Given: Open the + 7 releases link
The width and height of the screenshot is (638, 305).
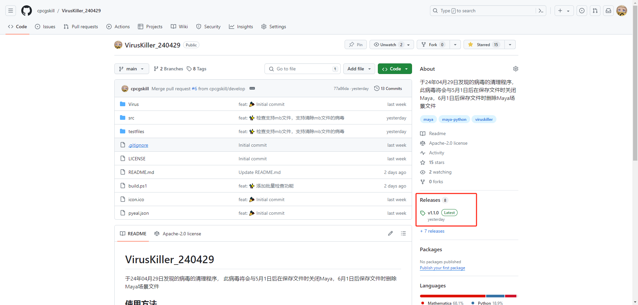Looking at the screenshot, I should (x=432, y=231).
